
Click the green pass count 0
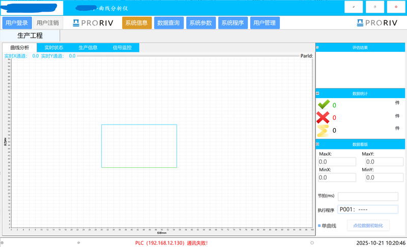click(334, 105)
